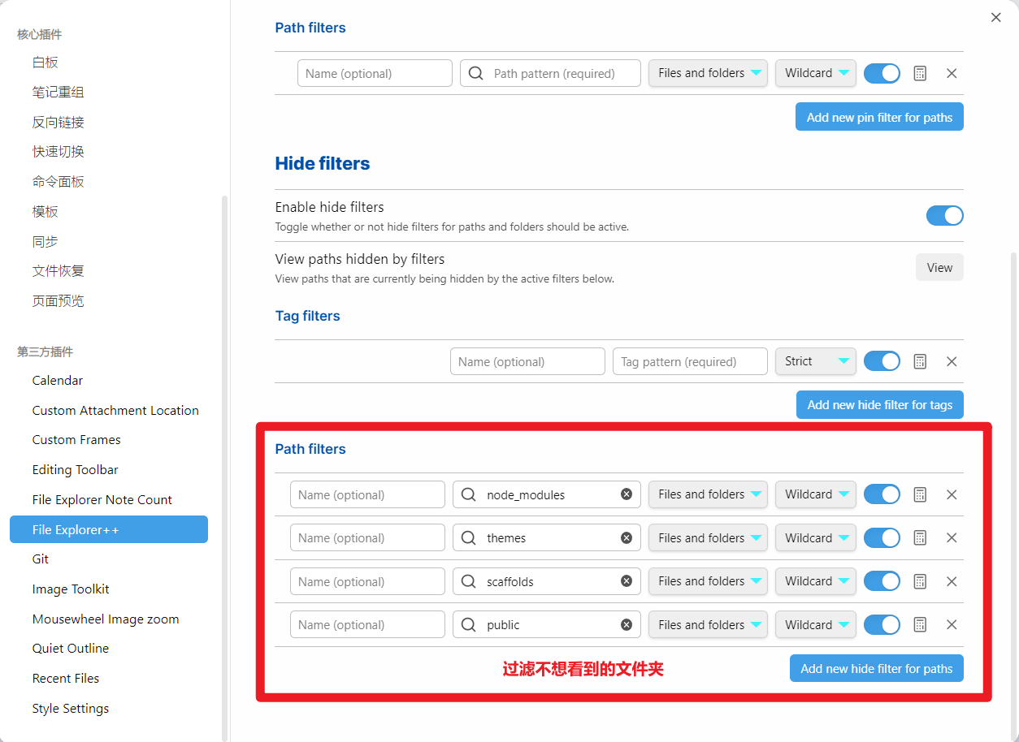Disable the Enable hide filters switch
Viewport: 1019px width, 742px height.
pos(944,215)
